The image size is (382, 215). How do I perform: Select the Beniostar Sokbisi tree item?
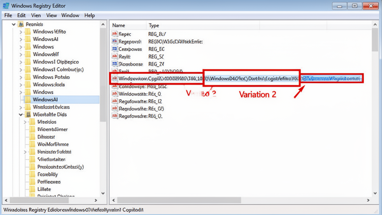pos(54,152)
